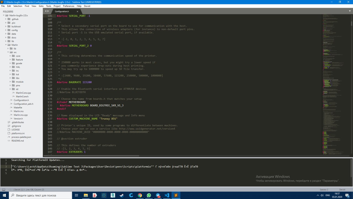
Task: Open the Project menu
Action: pyautogui.click(x=57, y=6)
